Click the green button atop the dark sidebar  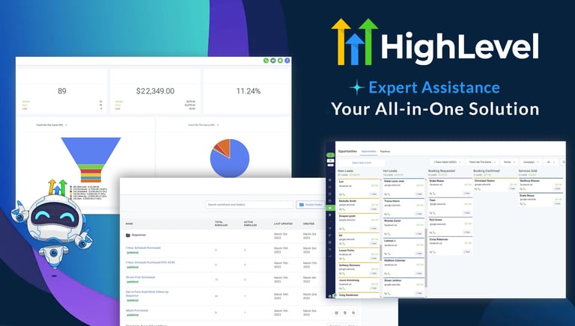coord(330,155)
